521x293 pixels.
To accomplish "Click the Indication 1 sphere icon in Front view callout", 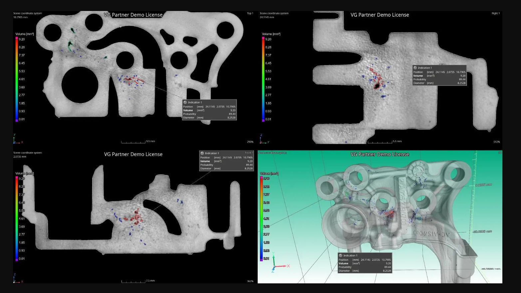I will click(202, 153).
